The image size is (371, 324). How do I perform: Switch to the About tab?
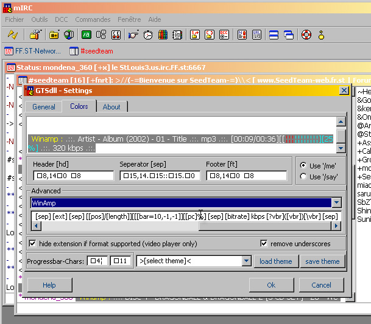coord(111,107)
